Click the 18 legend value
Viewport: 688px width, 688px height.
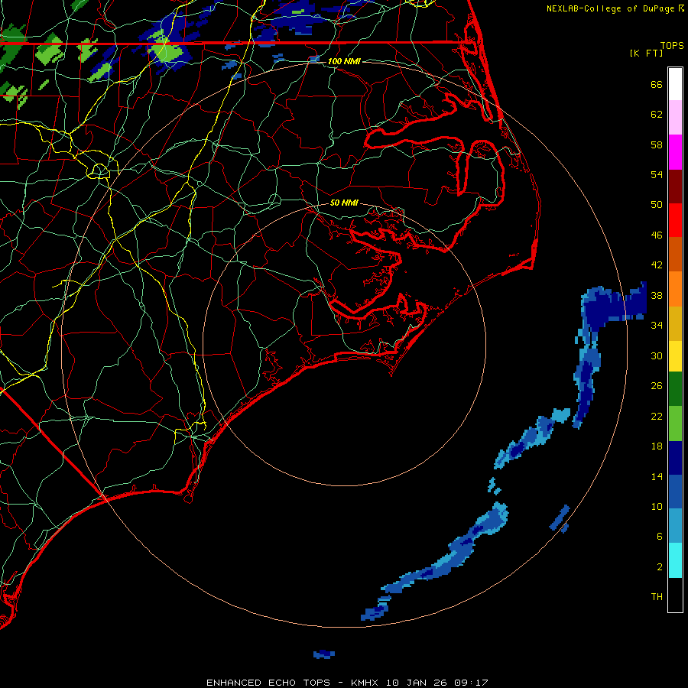tap(657, 446)
